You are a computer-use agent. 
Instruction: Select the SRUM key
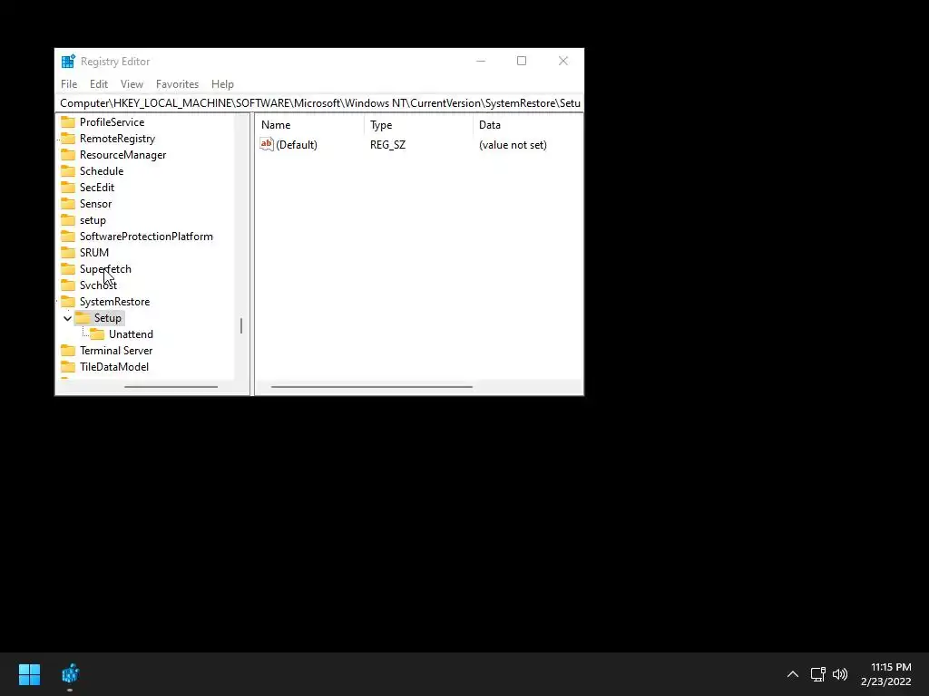tap(93, 253)
